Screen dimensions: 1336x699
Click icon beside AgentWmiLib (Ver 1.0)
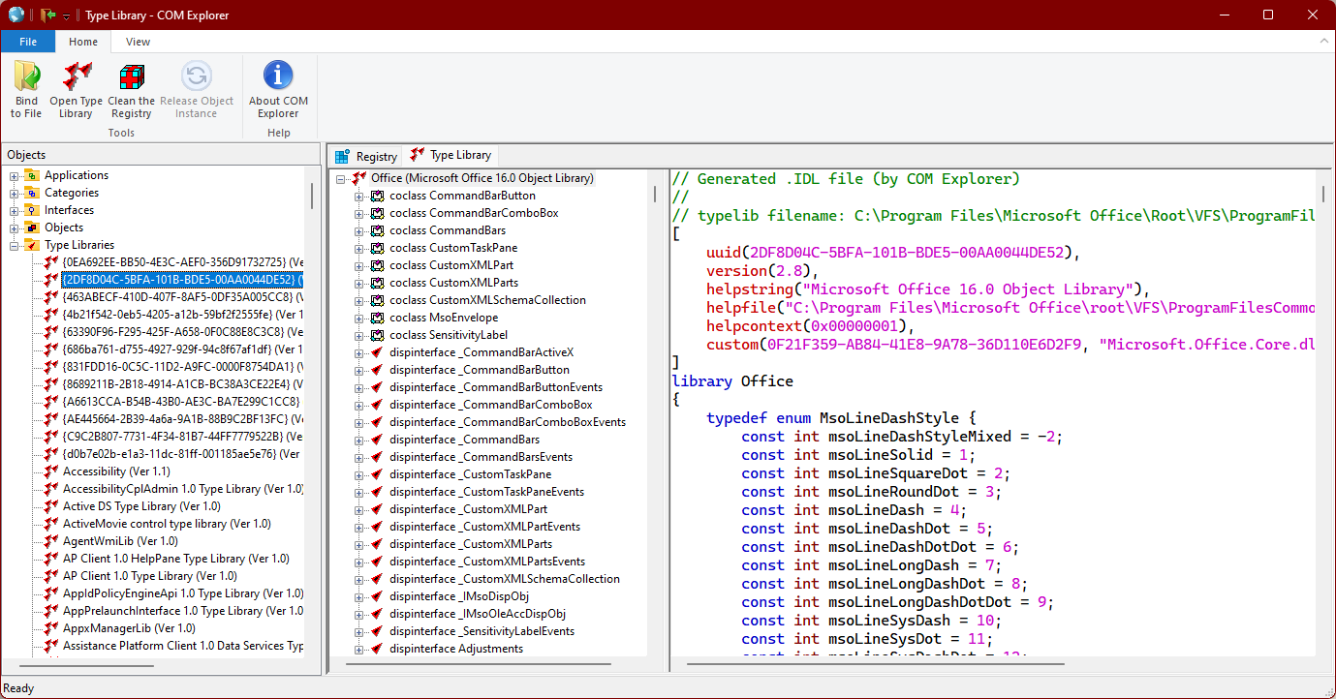pos(50,541)
